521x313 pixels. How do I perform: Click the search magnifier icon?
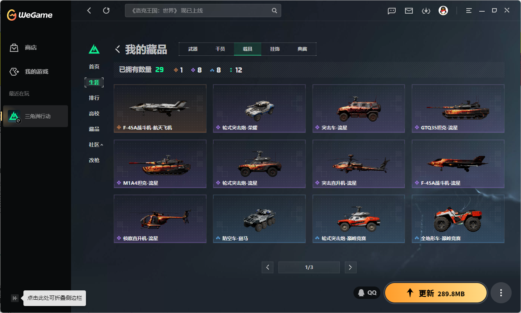click(x=275, y=11)
